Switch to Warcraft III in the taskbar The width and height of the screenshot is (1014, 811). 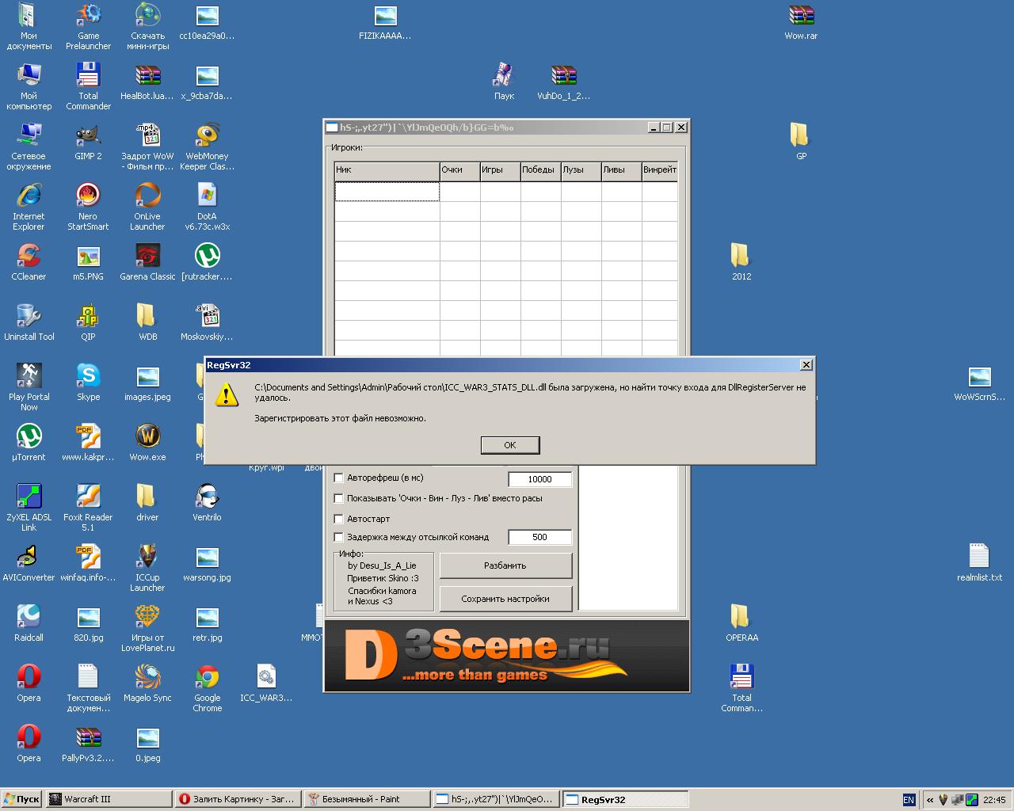(109, 799)
